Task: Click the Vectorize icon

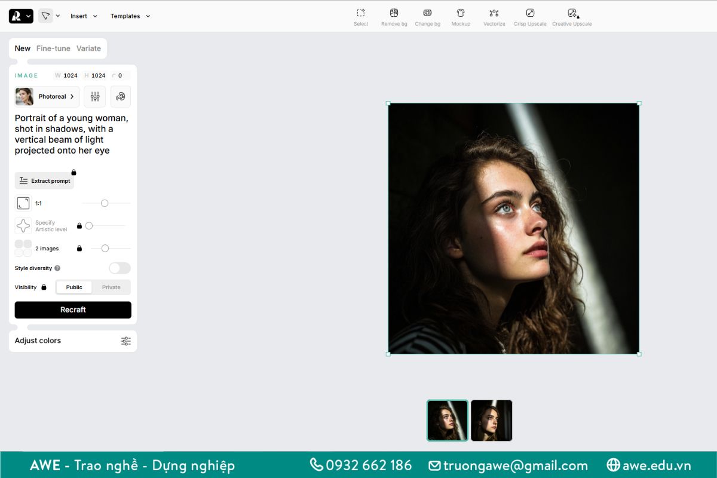Action: pyautogui.click(x=494, y=13)
